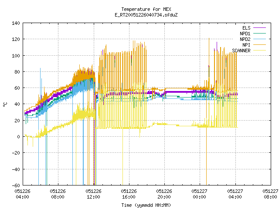This screenshot has width=279, height=209.
Task: Click the green NPD1 legend line sample
Action: point(259,34)
